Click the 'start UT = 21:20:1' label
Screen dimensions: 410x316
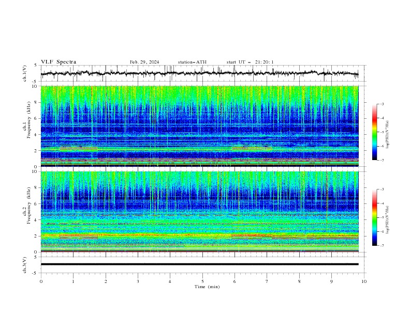click(x=250, y=62)
